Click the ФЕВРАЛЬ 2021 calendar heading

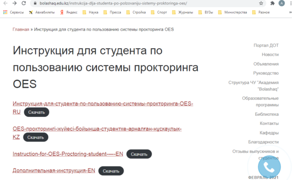tap(263, 178)
